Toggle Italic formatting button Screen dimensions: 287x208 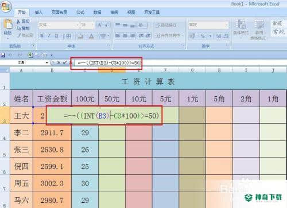pos(49,36)
